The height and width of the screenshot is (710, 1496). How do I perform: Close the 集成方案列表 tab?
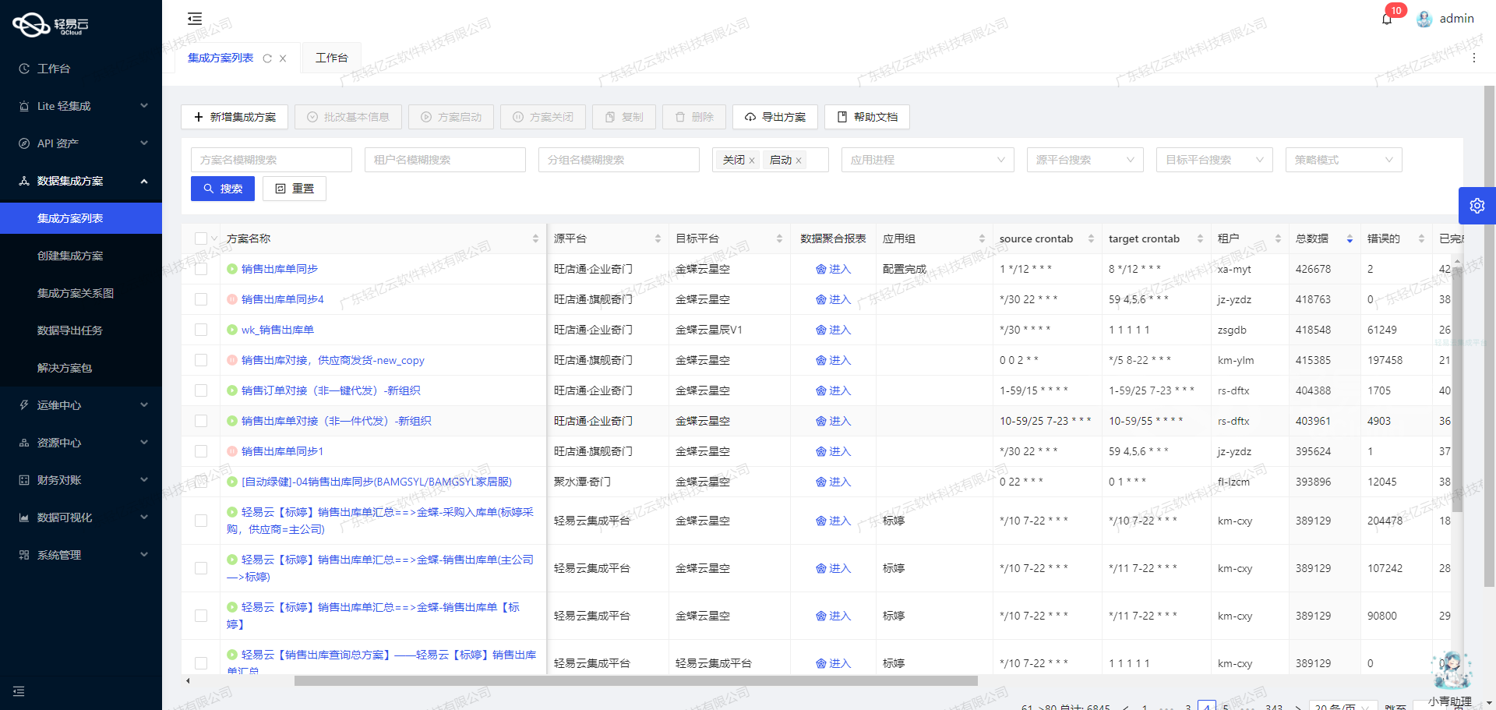click(283, 58)
